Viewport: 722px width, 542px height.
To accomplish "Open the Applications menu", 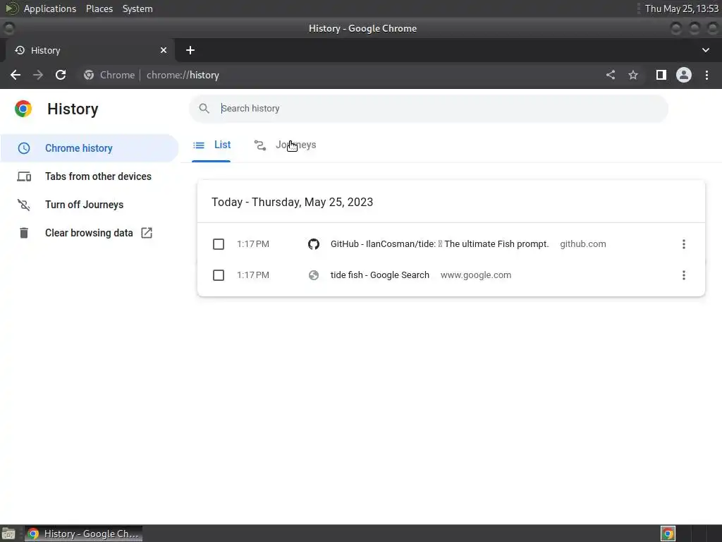I will [50, 8].
